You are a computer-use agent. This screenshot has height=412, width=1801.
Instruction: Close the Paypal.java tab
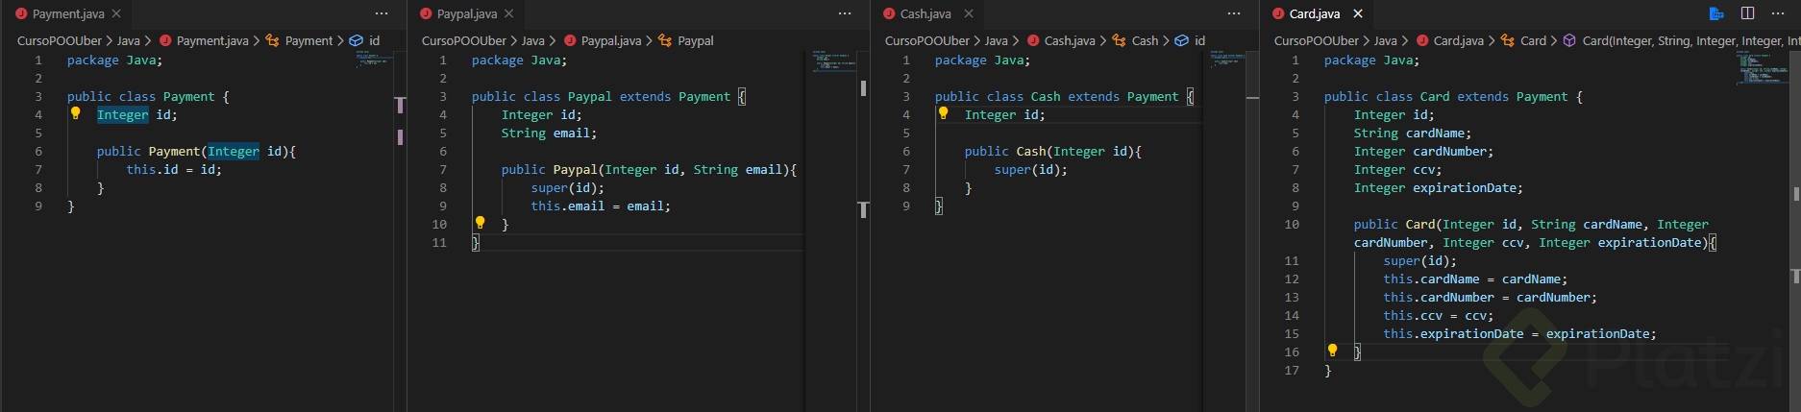pos(509,13)
